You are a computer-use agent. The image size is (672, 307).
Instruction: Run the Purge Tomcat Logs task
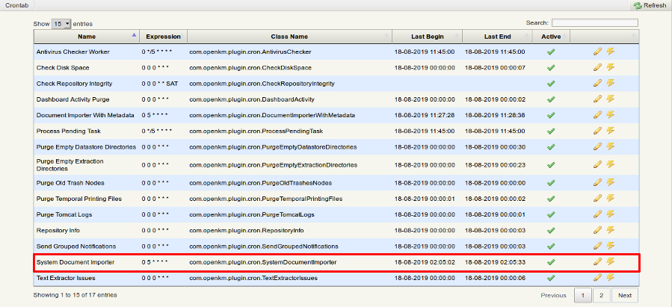click(610, 214)
